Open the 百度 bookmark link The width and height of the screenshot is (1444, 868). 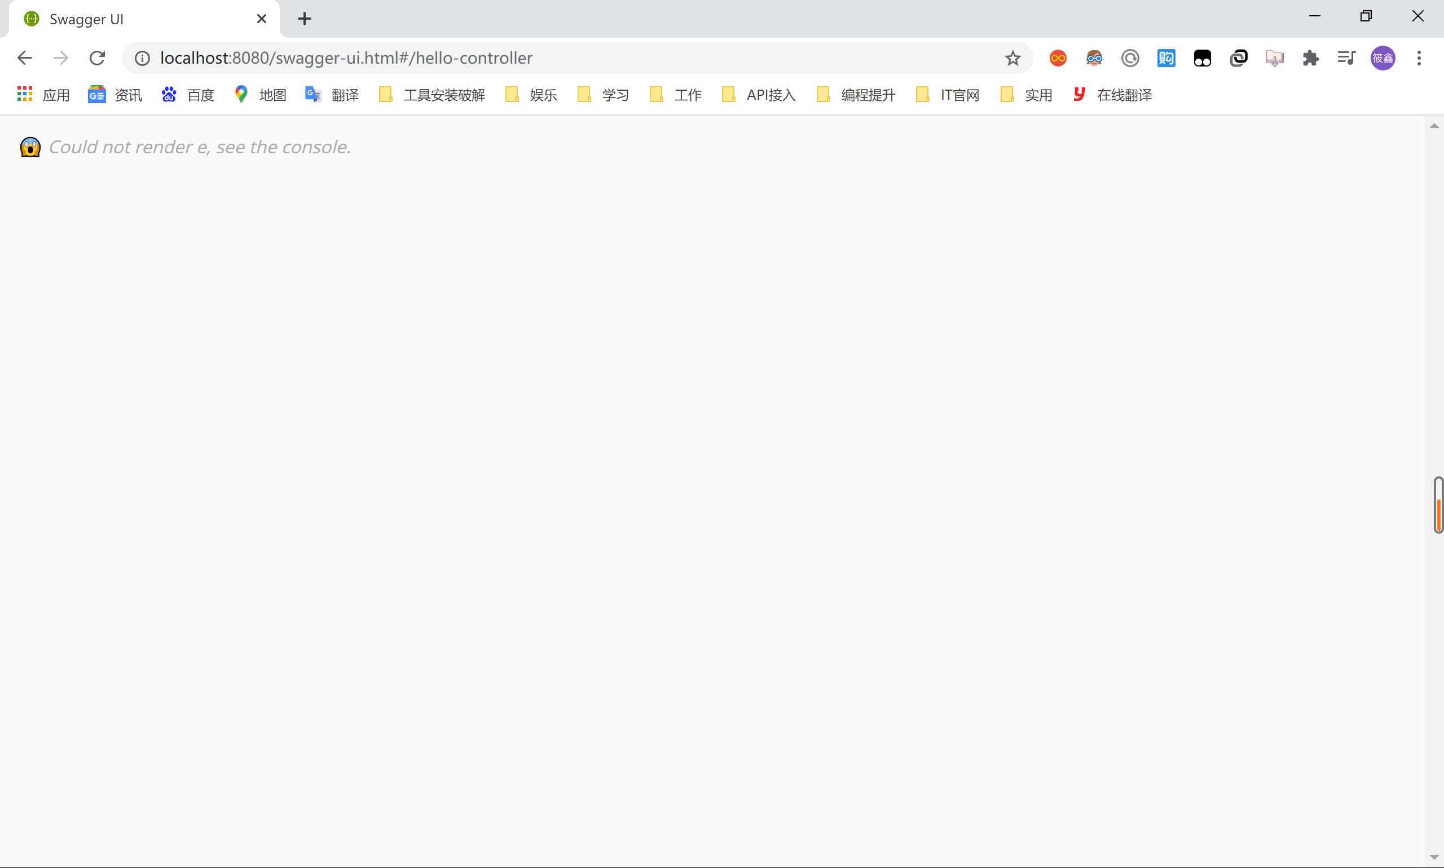pyautogui.click(x=188, y=95)
